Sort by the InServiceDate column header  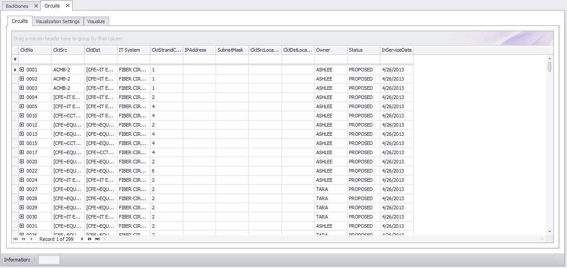pyautogui.click(x=396, y=50)
